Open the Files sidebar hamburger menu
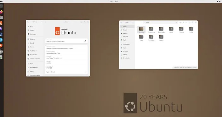Viewport: 222px width, 117px height. [x=133, y=22]
